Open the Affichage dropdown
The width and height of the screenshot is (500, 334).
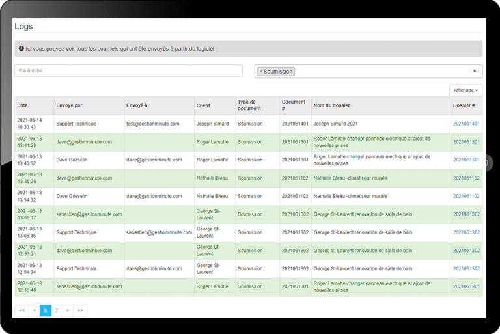coord(465,90)
